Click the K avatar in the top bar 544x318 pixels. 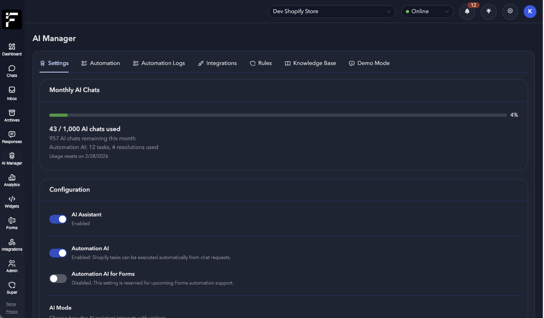pyautogui.click(x=530, y=12)
